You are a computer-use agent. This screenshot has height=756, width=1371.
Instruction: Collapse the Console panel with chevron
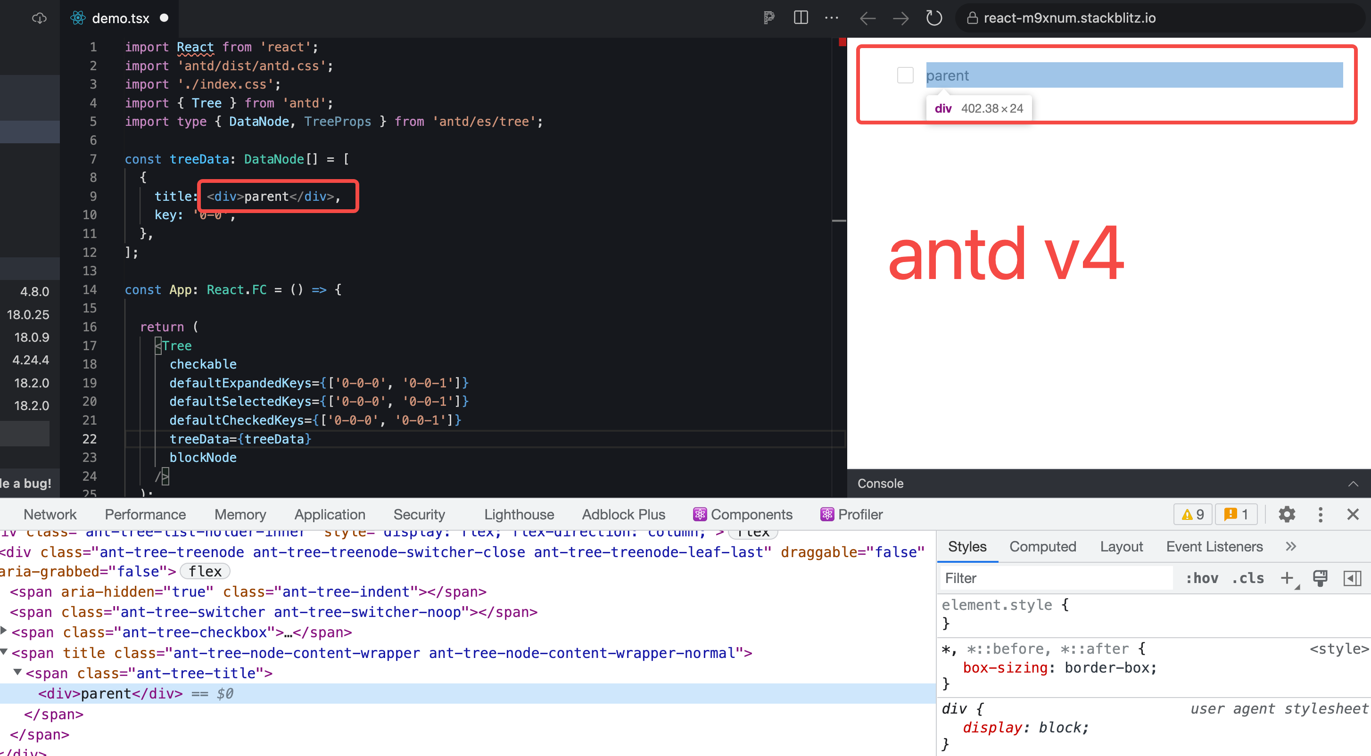[x=1354, y=484]
